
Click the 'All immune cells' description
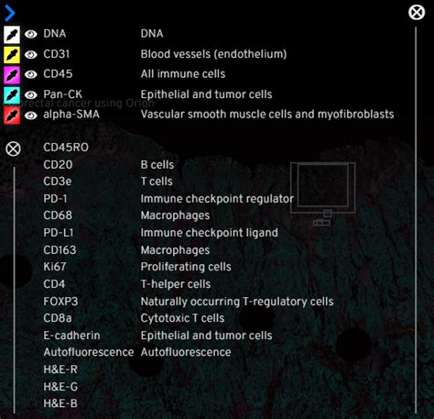coord(183,74)
